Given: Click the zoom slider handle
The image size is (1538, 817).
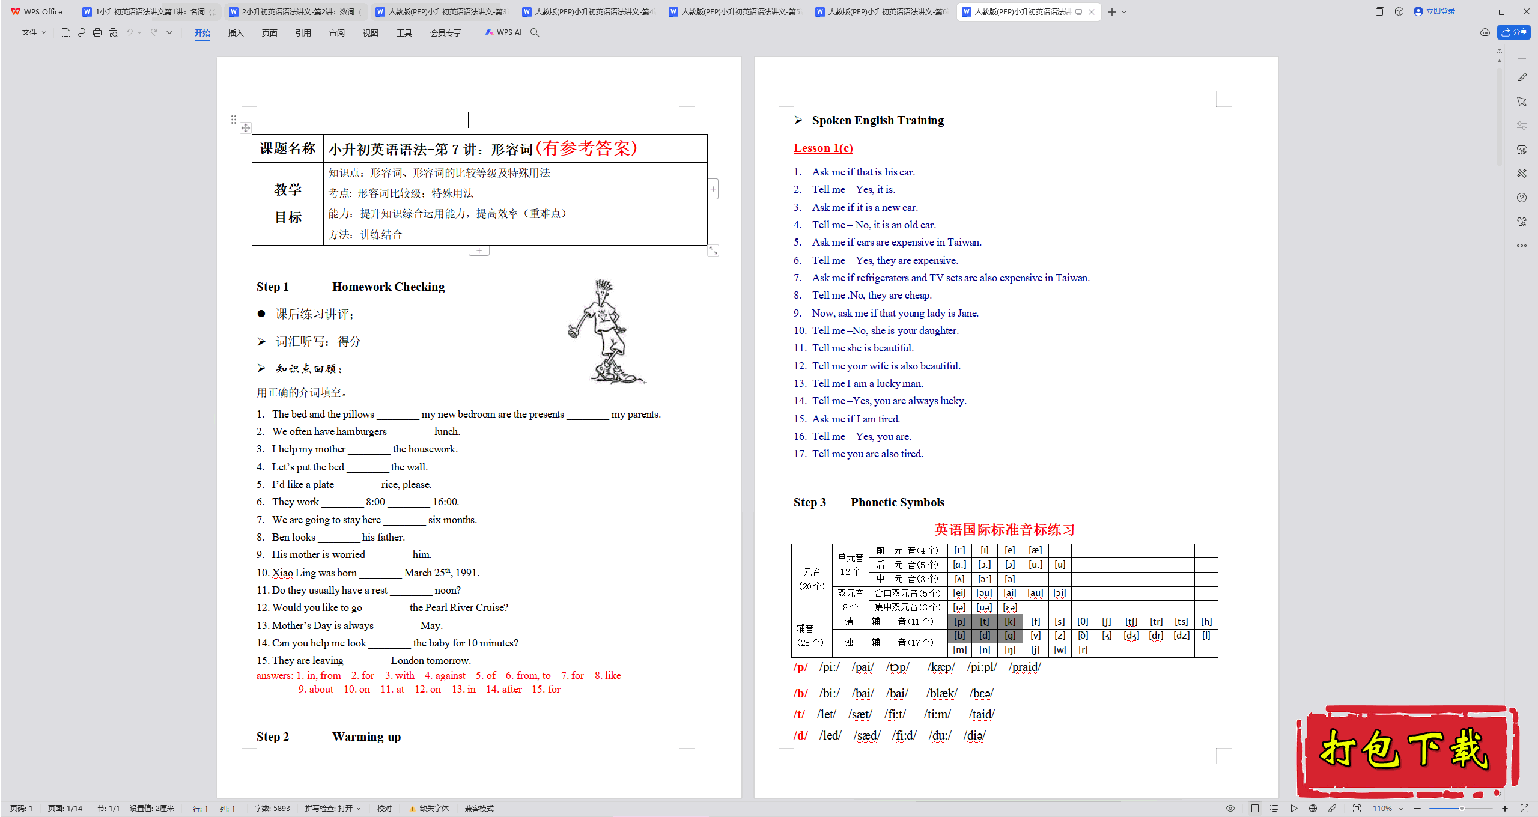Looking at the screenshot, I should coord(1462,809).
